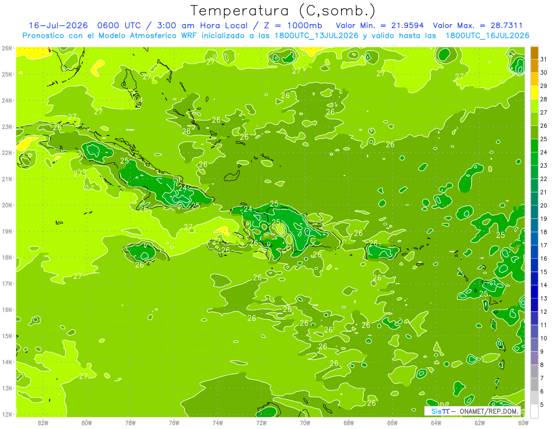Screen dimensions: 556x429
Task: Click the 16N latitude axis label
Action: point(7,310)
